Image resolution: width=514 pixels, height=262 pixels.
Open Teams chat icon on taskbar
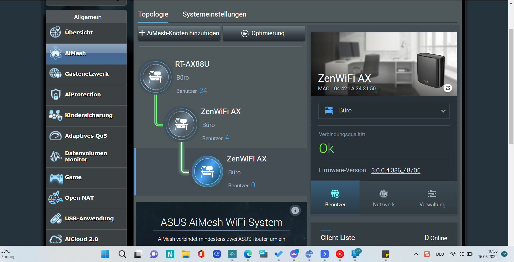click(154, 254)
